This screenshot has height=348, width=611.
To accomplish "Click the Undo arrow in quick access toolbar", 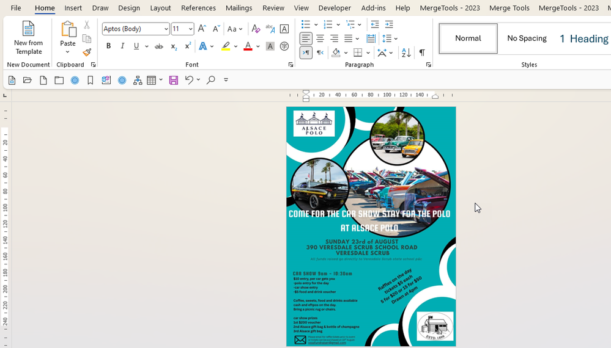I will tap(189, 80).
